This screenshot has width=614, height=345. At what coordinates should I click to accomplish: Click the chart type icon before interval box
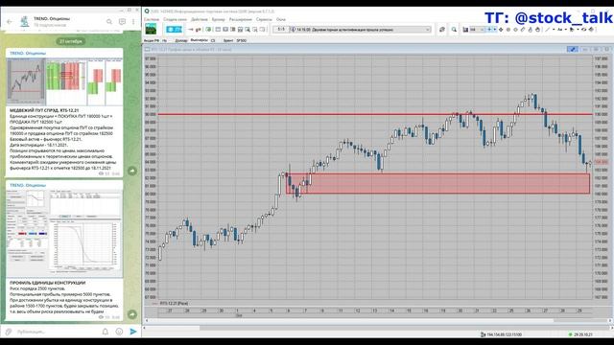tap(465, 30)
